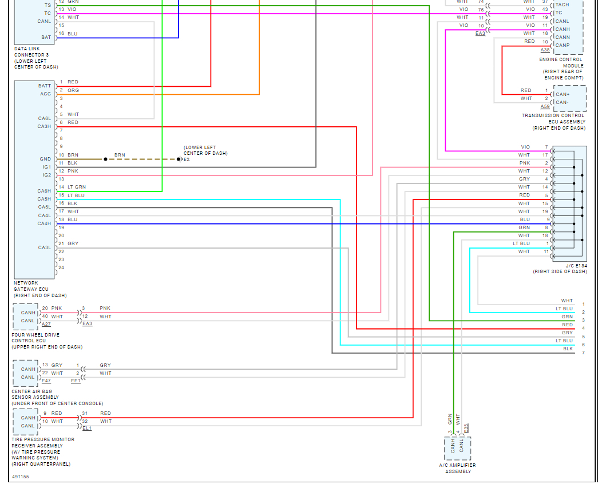Viewport: 598px width, 484px height.
Task: Click the BRN wire splice dot
Action: click(x=106, y=159)
